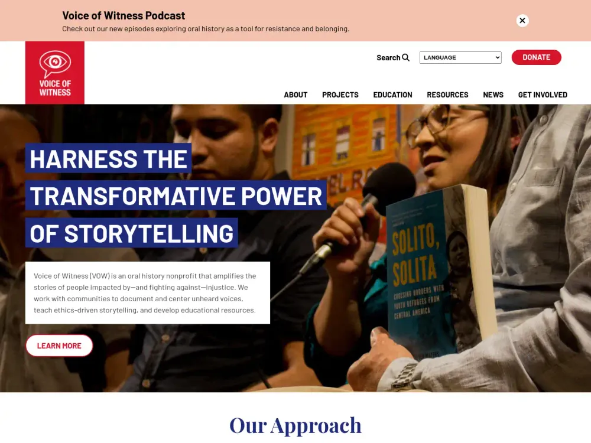Click the Our Approach heading
Screen dimensions: 591x443
pyautogui.click(x=295, y=425)
